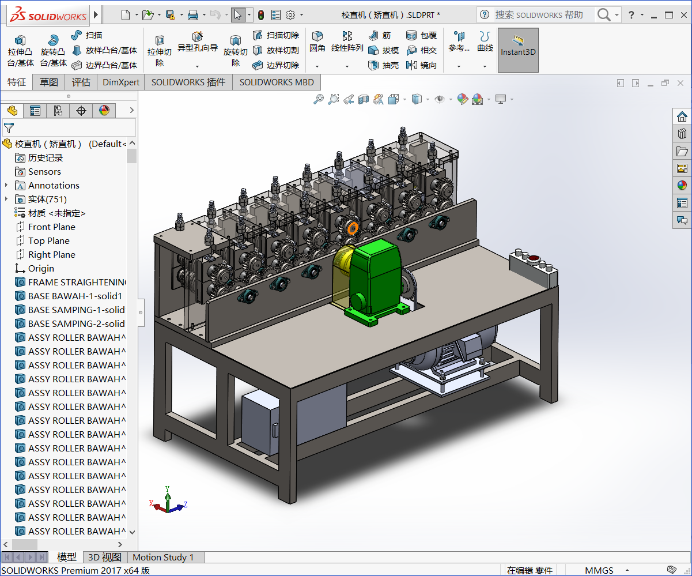The height and width of the screenshot is (576, 692).
Task: Toggle Section View in the heads-up toolbar
Action: [x=364, y=99]
